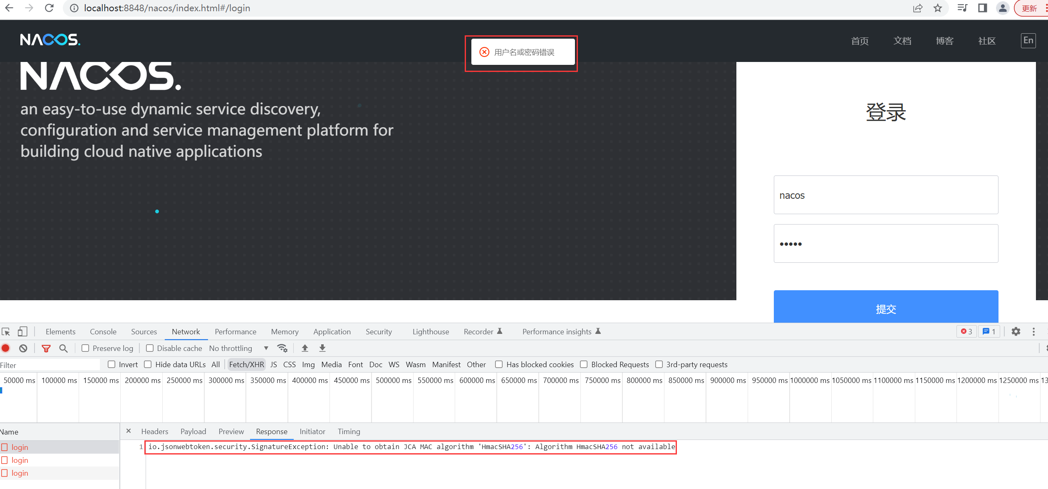
Task: Open network conditions wifi icon
Action: point(282,348)
